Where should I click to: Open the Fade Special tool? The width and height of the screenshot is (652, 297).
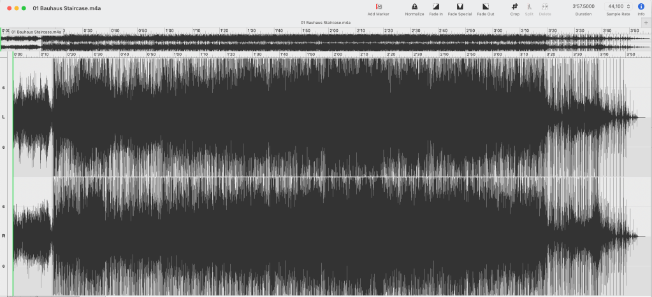click(460, 6)
